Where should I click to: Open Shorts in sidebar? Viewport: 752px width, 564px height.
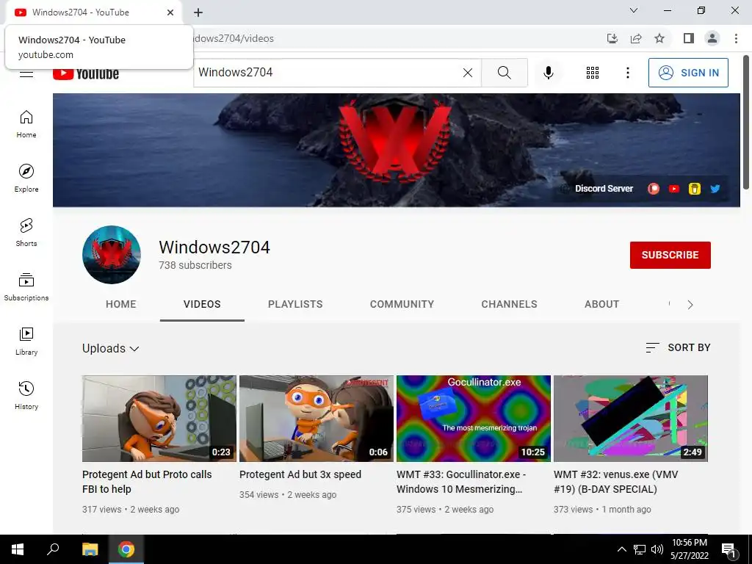[x=26, y=232]
